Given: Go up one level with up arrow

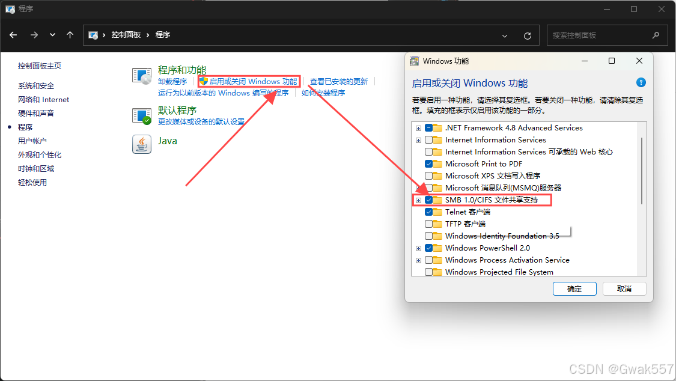Looking at the screenshot, I should 70,35.
